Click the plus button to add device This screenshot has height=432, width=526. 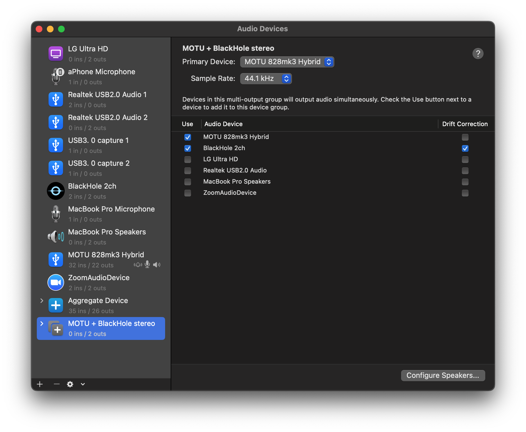coord(40,384)
